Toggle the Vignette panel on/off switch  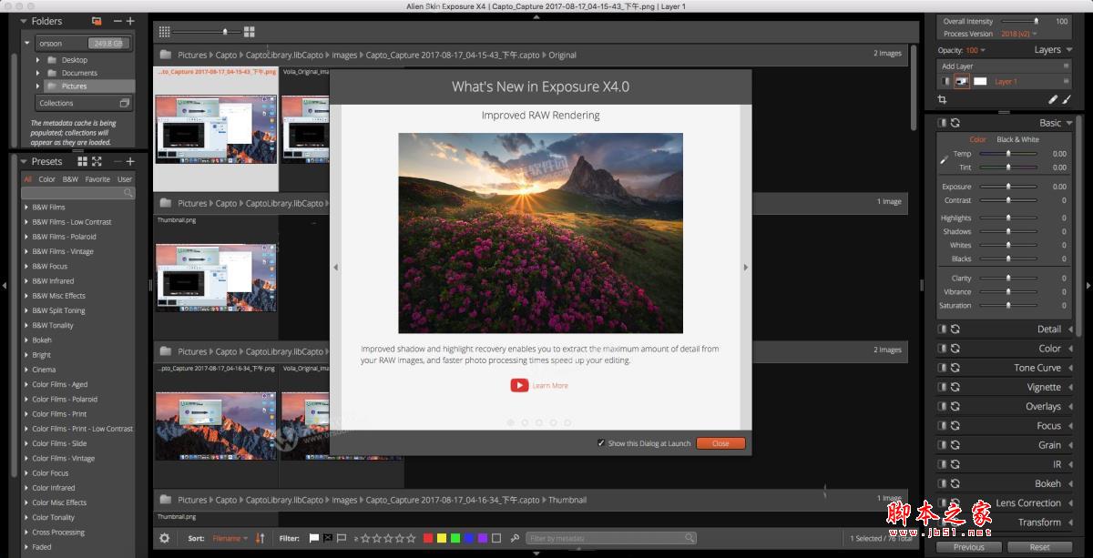[x=944, y=387]
